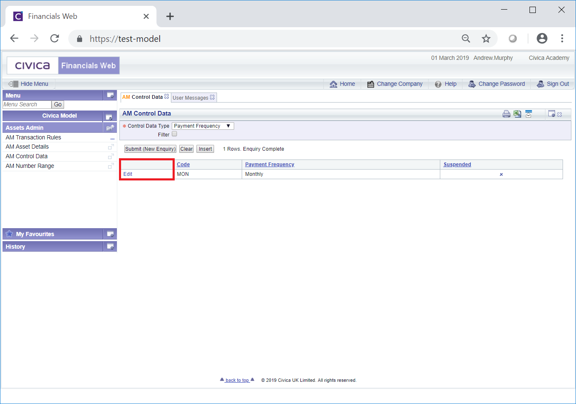Click Edit link for MON row
Image resolution: width=576 pixels, height=404 pixels.
click(128, 174)
